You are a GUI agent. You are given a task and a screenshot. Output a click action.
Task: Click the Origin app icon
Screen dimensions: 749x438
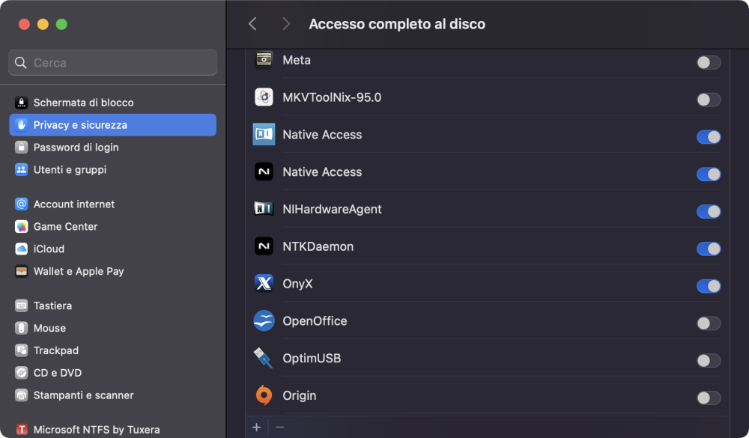(264, 395)
